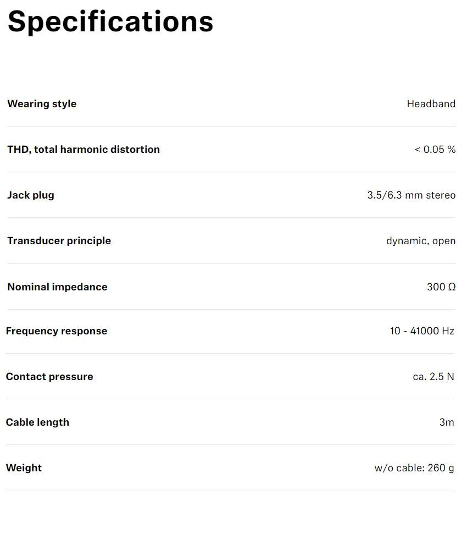The image size is (467, 550).
Task: Click the Headband value text
Action: (431, 104)
